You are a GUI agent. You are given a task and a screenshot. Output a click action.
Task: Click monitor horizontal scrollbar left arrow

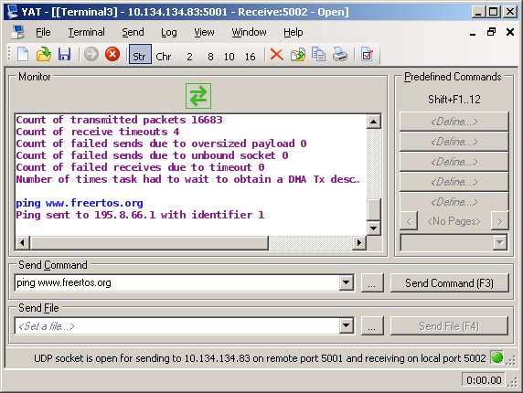[22, 242]
